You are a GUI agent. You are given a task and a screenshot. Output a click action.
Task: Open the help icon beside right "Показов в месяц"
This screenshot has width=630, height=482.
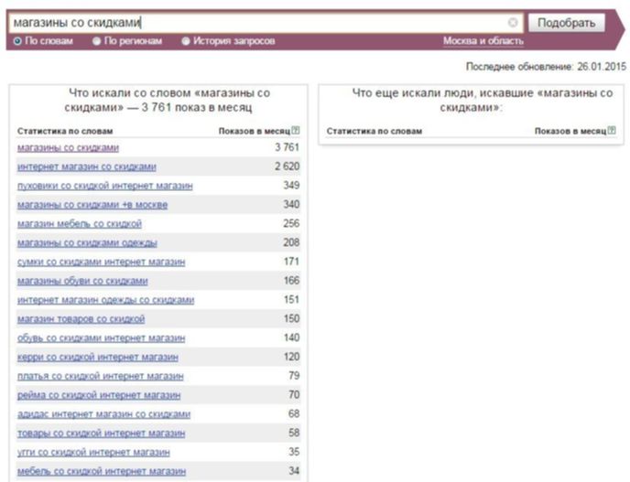tap(612, 130)
